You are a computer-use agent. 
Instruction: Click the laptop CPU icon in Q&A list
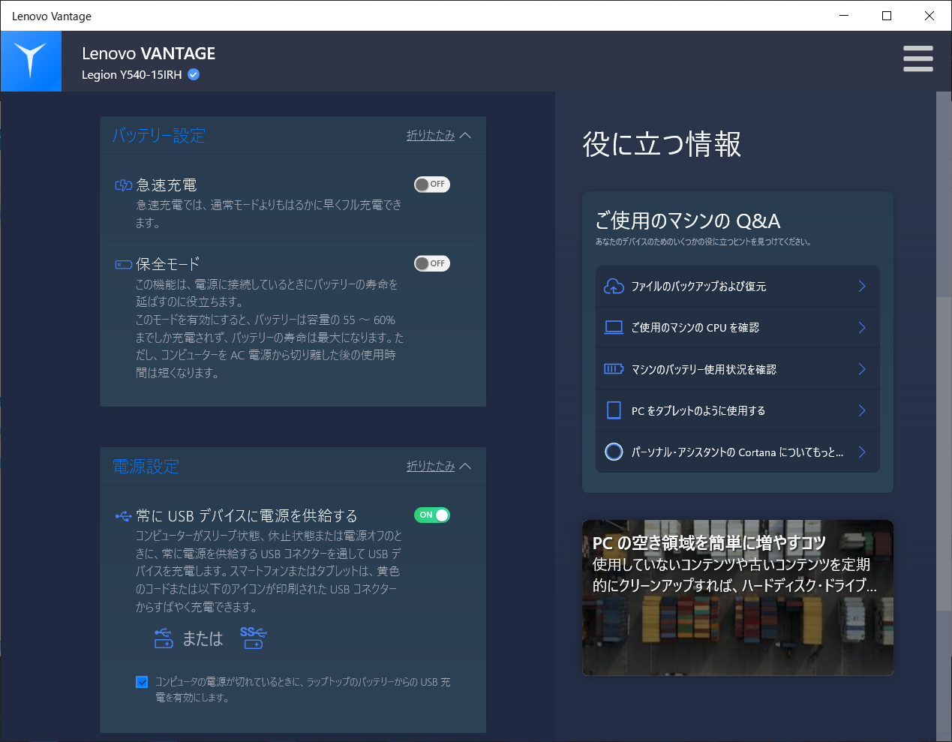pyautogui.click(x=614, y=328)
